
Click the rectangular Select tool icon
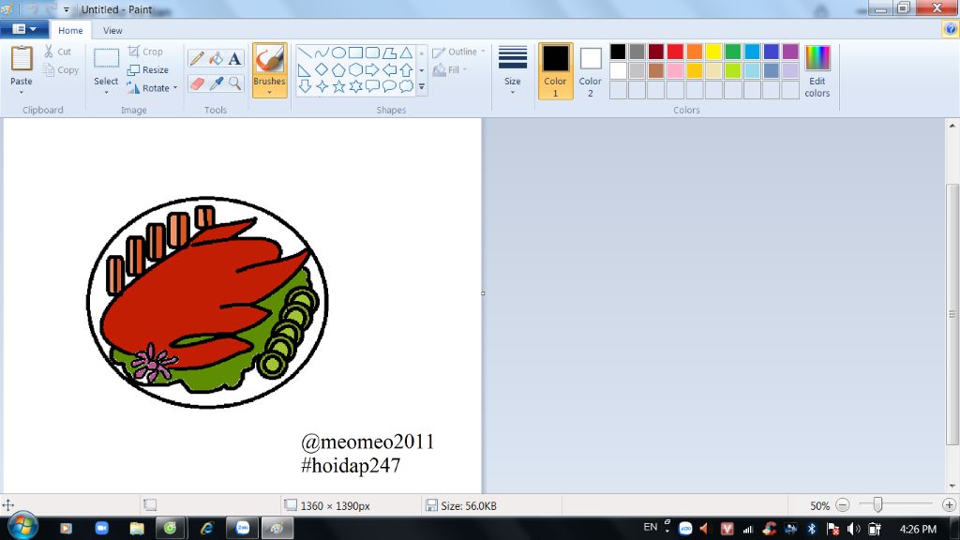click(106, 59)
